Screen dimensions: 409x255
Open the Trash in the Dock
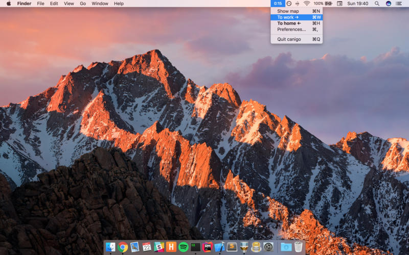(299, 247)
